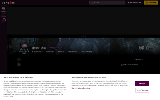Open the Hexer-Wiki title link
Image resolution: width=160 pixels, height=100 pixels.
39,48
